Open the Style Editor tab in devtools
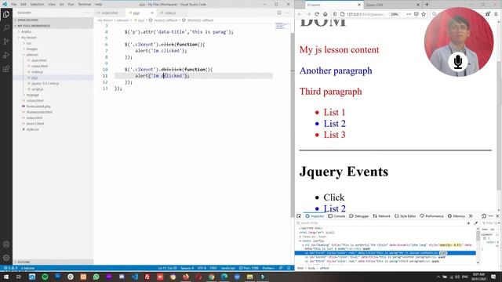Viewport: 502px width, 282px height. [x=405, y=216]
